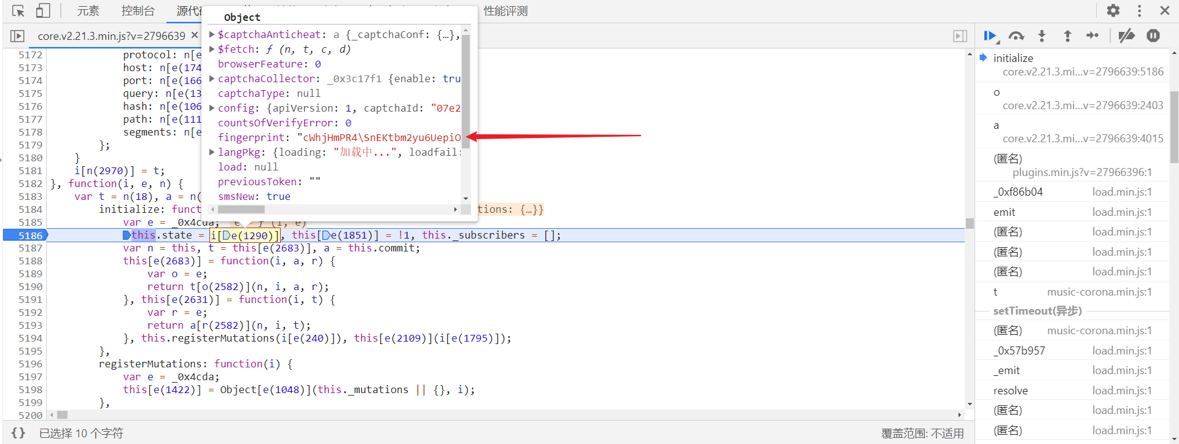The height and width of the screenshot is (444, 1179).
Task: Toggle the device toolbar icon
Action: 43,11
